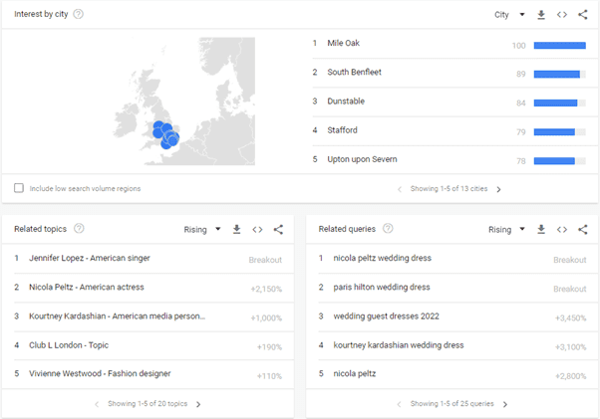Go to previous page of cities
This screenshot has height=419, width=600.
pyautogui.click(x=400, y=189)
